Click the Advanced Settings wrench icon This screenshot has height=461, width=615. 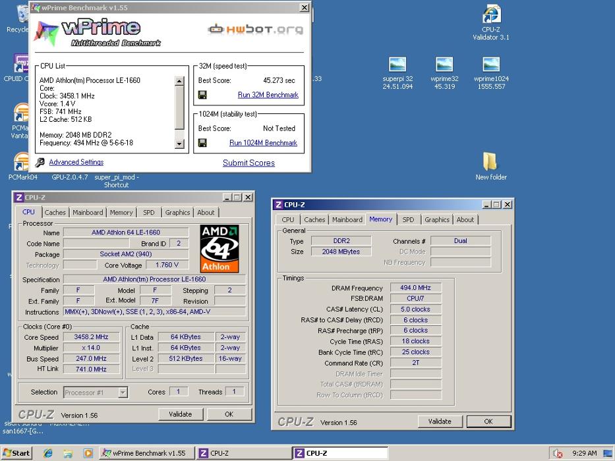[40, 162]
